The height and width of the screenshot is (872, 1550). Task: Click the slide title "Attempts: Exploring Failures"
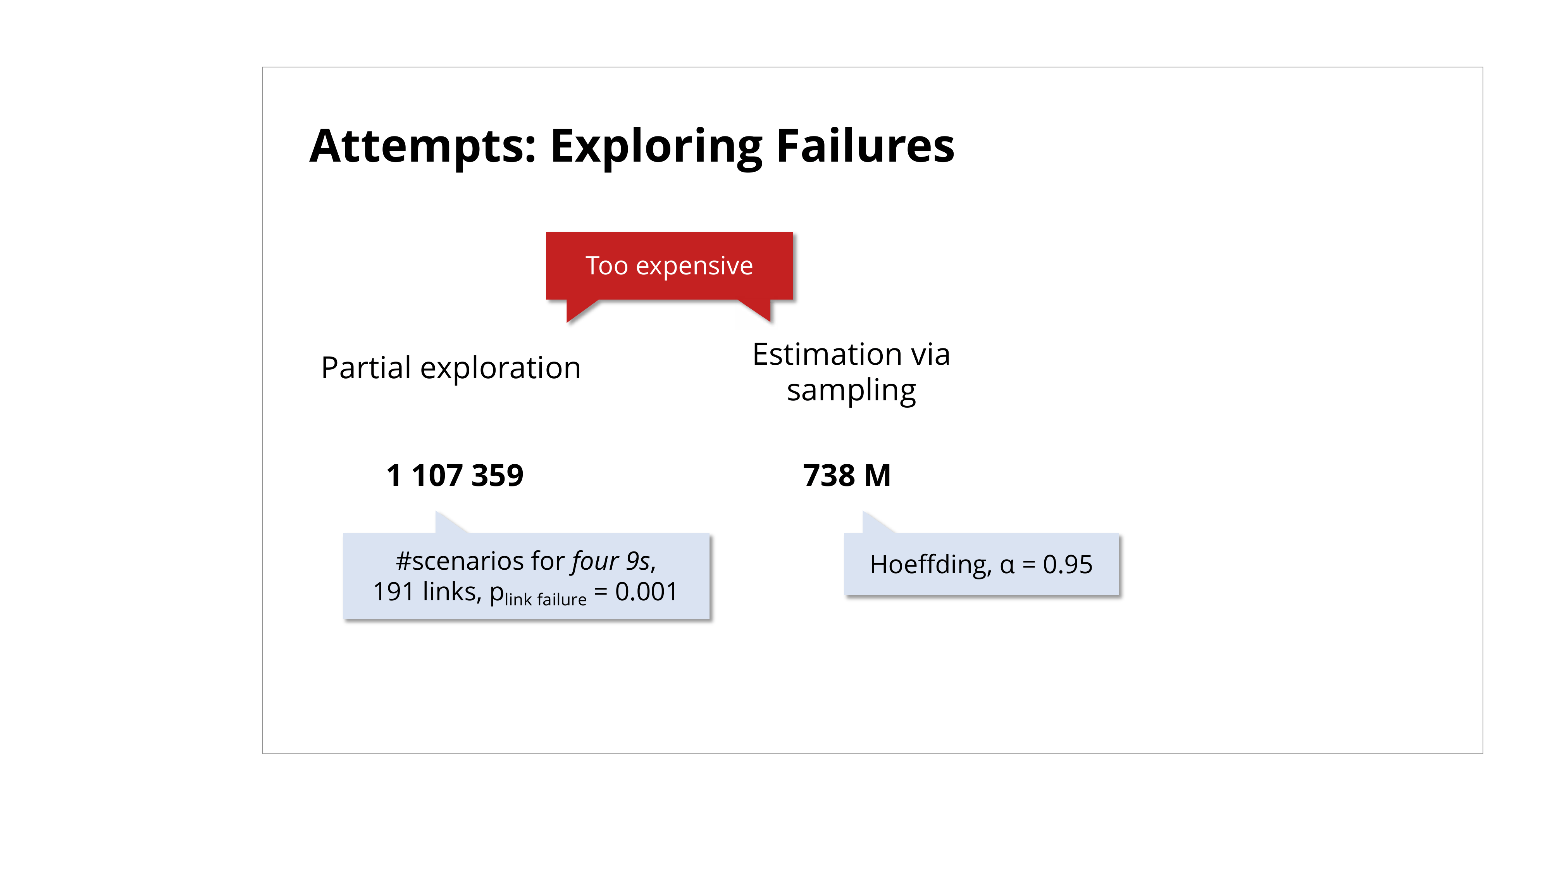632,146
